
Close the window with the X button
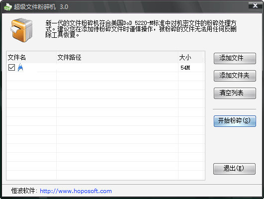click(x=256, y=5)
